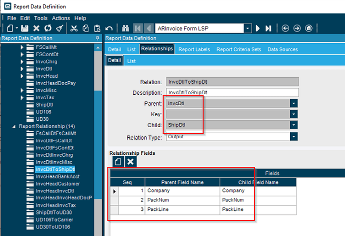Click the Cut scissors icon
The width and height of the screenshot is (345, 236).
(74, 29)
